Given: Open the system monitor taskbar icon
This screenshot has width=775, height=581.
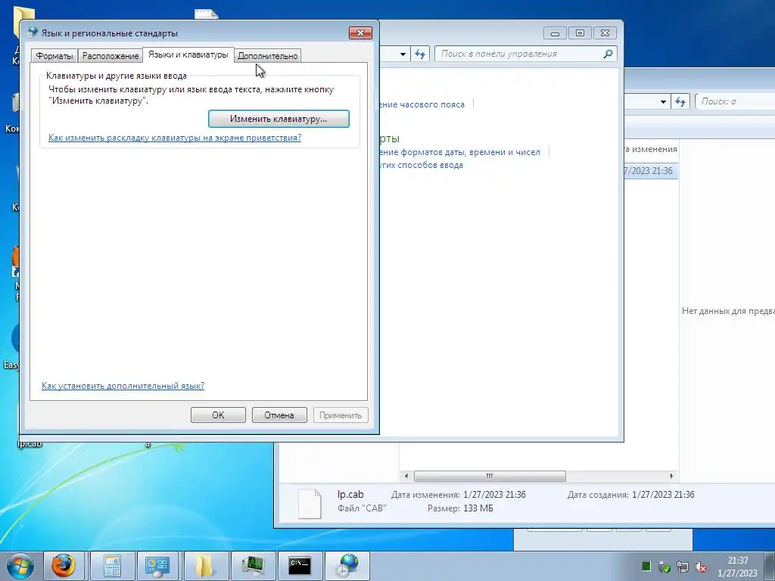Looking at the screenshot, I should [253, 566].
